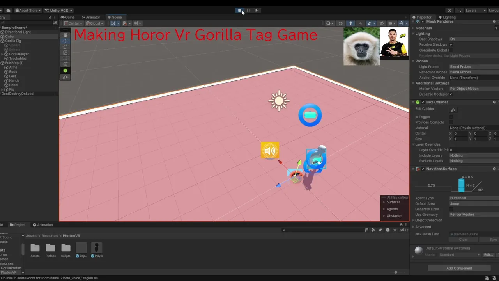Open the Project tab
This screenshot has width=499, height=281.
coord(18,225)
